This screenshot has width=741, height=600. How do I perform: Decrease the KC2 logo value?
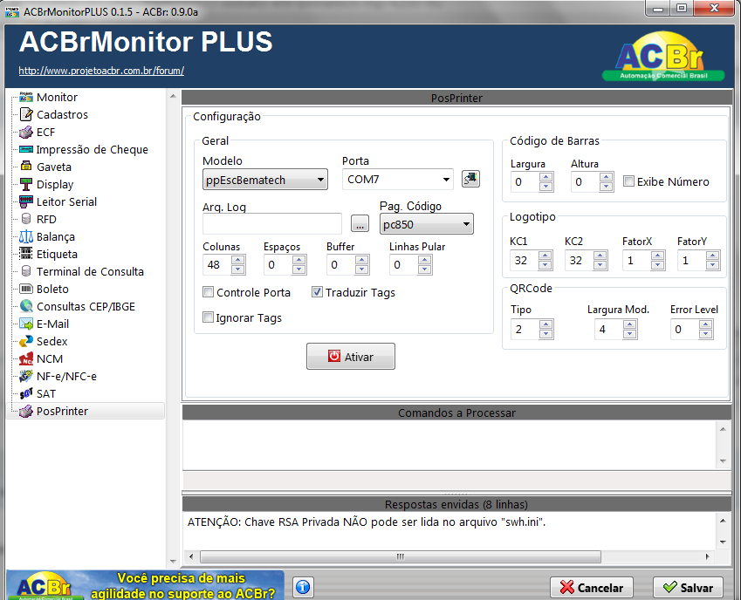tap(600, 265)
